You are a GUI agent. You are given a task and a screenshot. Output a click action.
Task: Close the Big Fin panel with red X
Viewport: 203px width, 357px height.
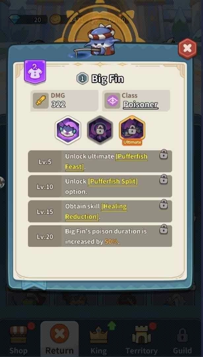pyautogui.click(x=187, y=49)
